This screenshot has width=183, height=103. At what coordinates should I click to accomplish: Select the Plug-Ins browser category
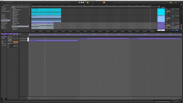[4, 25]
